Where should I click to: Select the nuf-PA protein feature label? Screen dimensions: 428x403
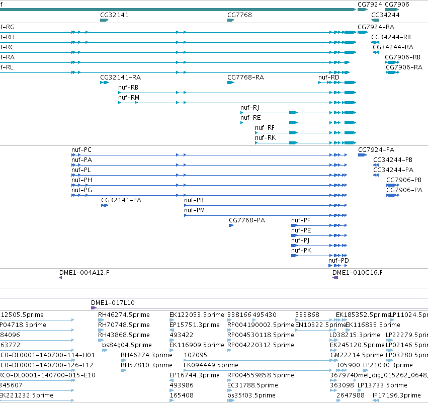tap(81, 160)
